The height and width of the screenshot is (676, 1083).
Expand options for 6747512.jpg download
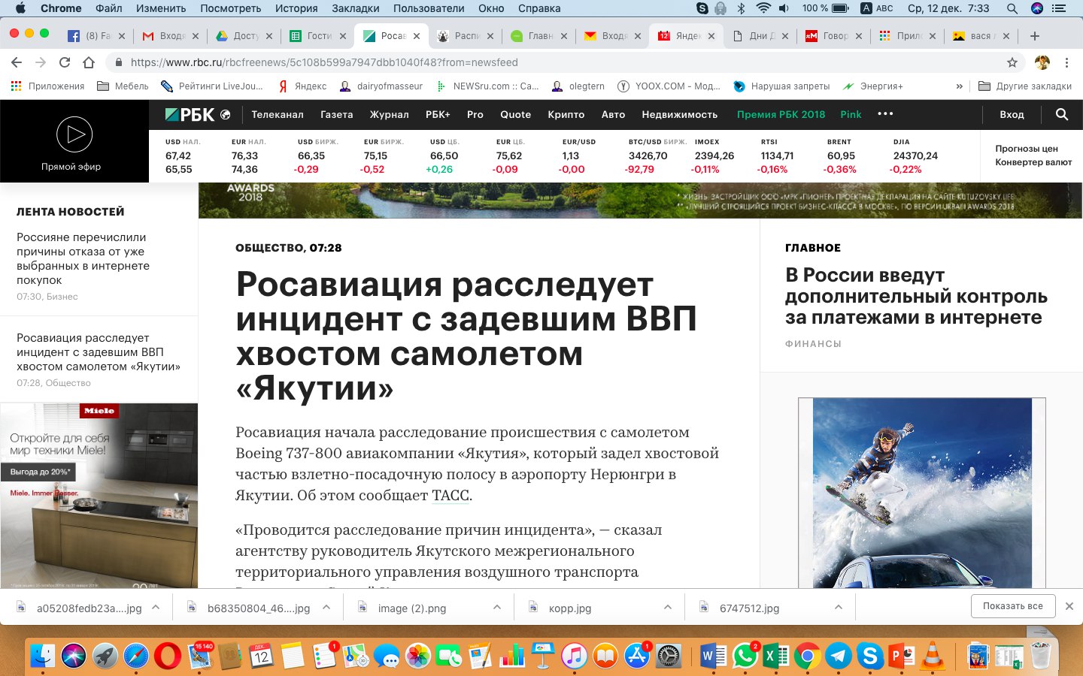click(x=839, y=607)
